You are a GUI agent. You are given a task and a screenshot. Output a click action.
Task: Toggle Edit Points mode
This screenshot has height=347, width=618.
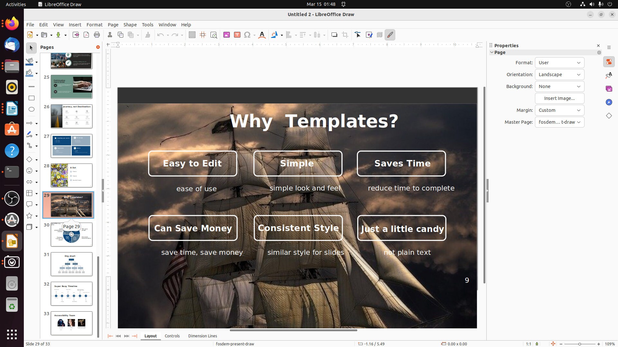click(x=358, y=35)
